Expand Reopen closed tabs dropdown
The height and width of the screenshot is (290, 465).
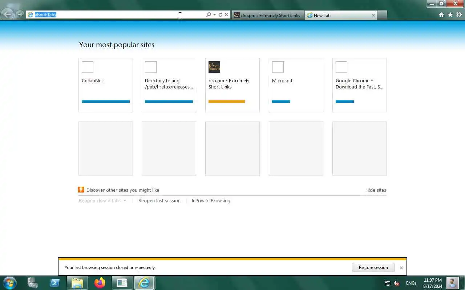click(102, 200)
